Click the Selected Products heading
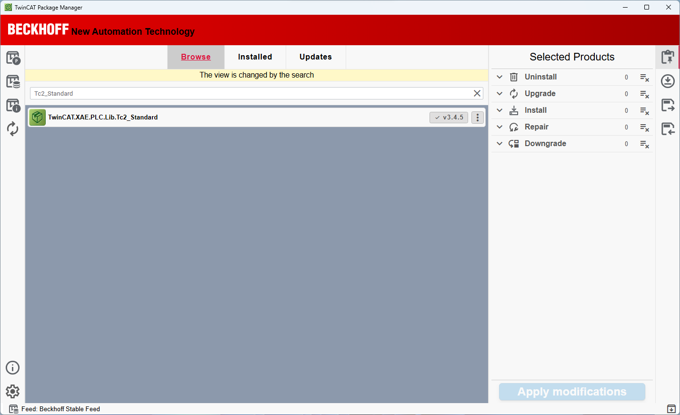This screenshot has width=680, height=415. pyautogui.click(x=572, y=57)
